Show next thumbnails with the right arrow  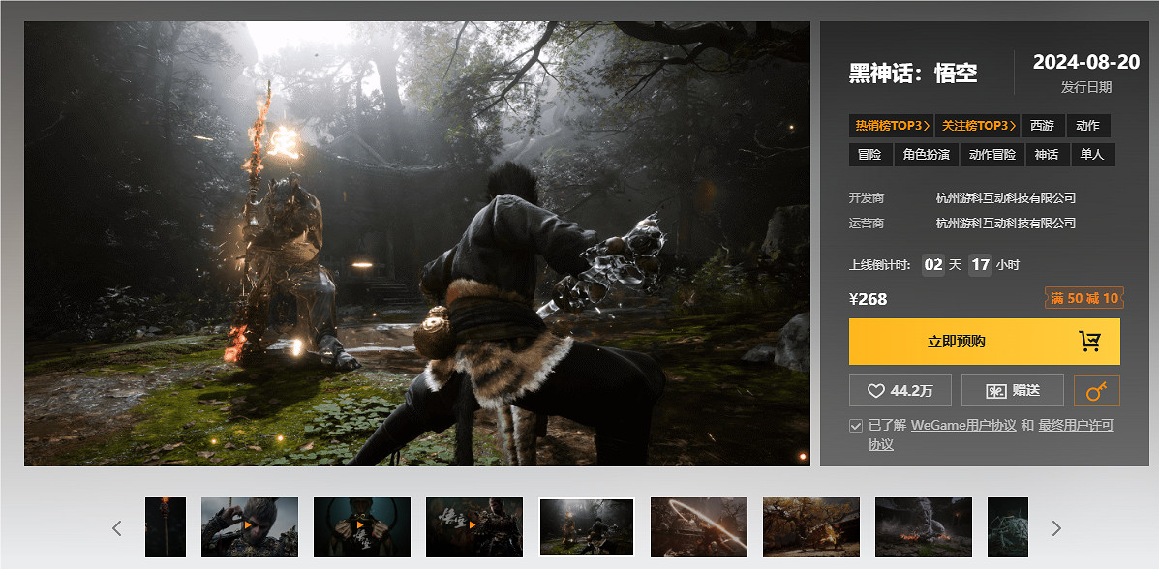(1056, 527)
